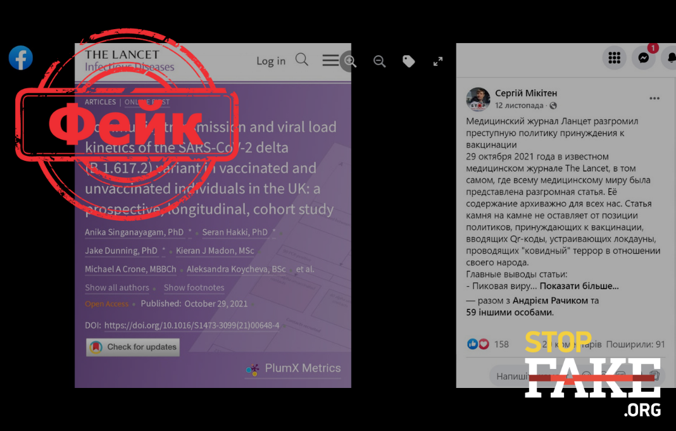Show all authors of the article
Viewport: 676px width, 431px height.
point(117,287)
